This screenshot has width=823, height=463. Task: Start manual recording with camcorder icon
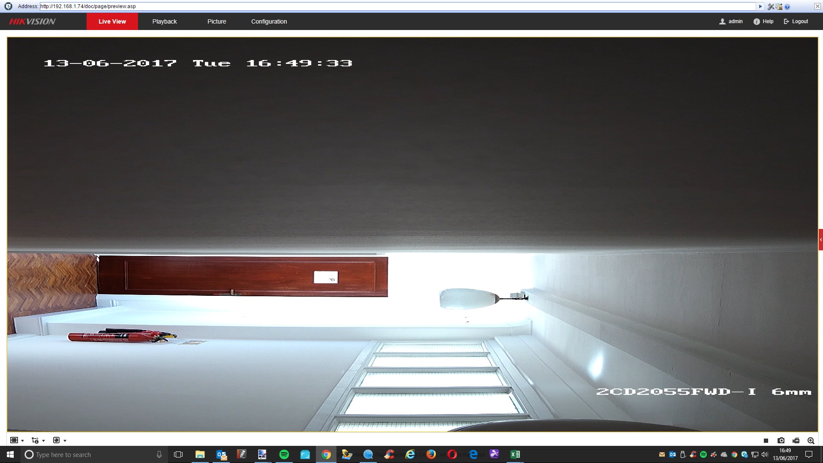796,440
